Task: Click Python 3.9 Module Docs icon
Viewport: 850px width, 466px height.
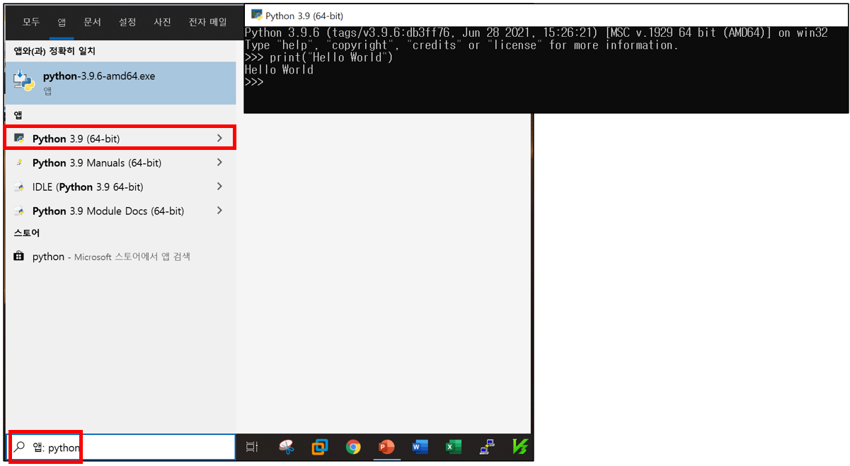Action: coord(19,211)
